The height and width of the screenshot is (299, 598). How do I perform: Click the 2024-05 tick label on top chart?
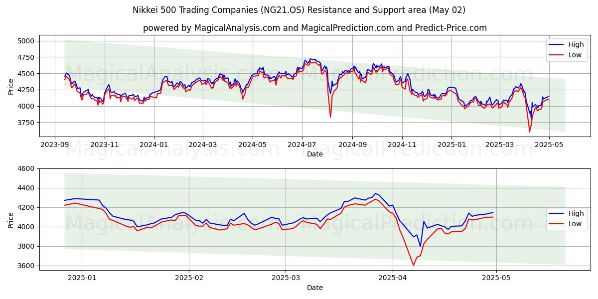[x=252, y=145]
